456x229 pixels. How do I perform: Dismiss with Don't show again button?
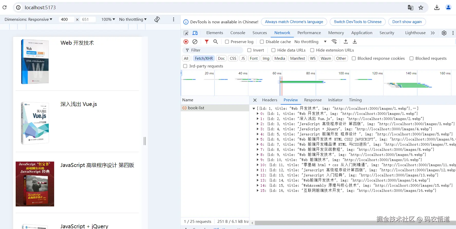pos(407,22)
